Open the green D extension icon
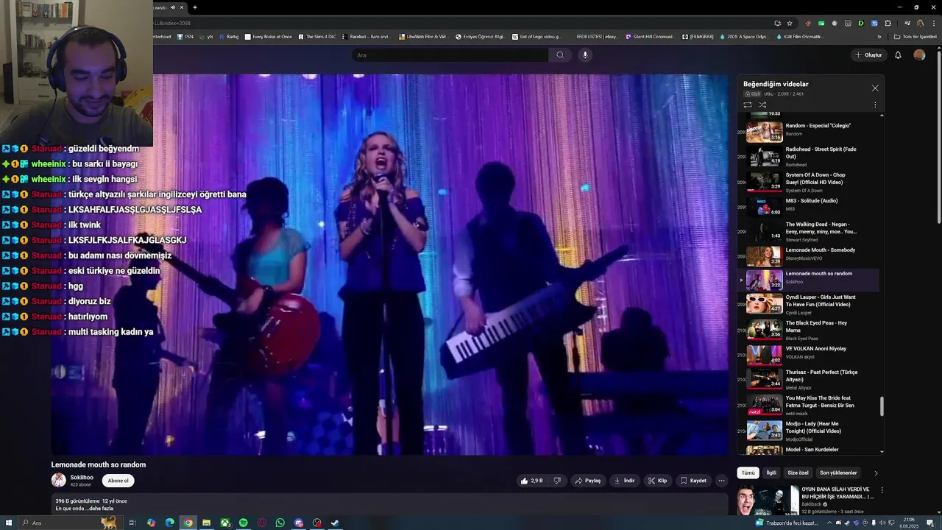Viewport: 942px width, 530px height. [x=861, y=23]
